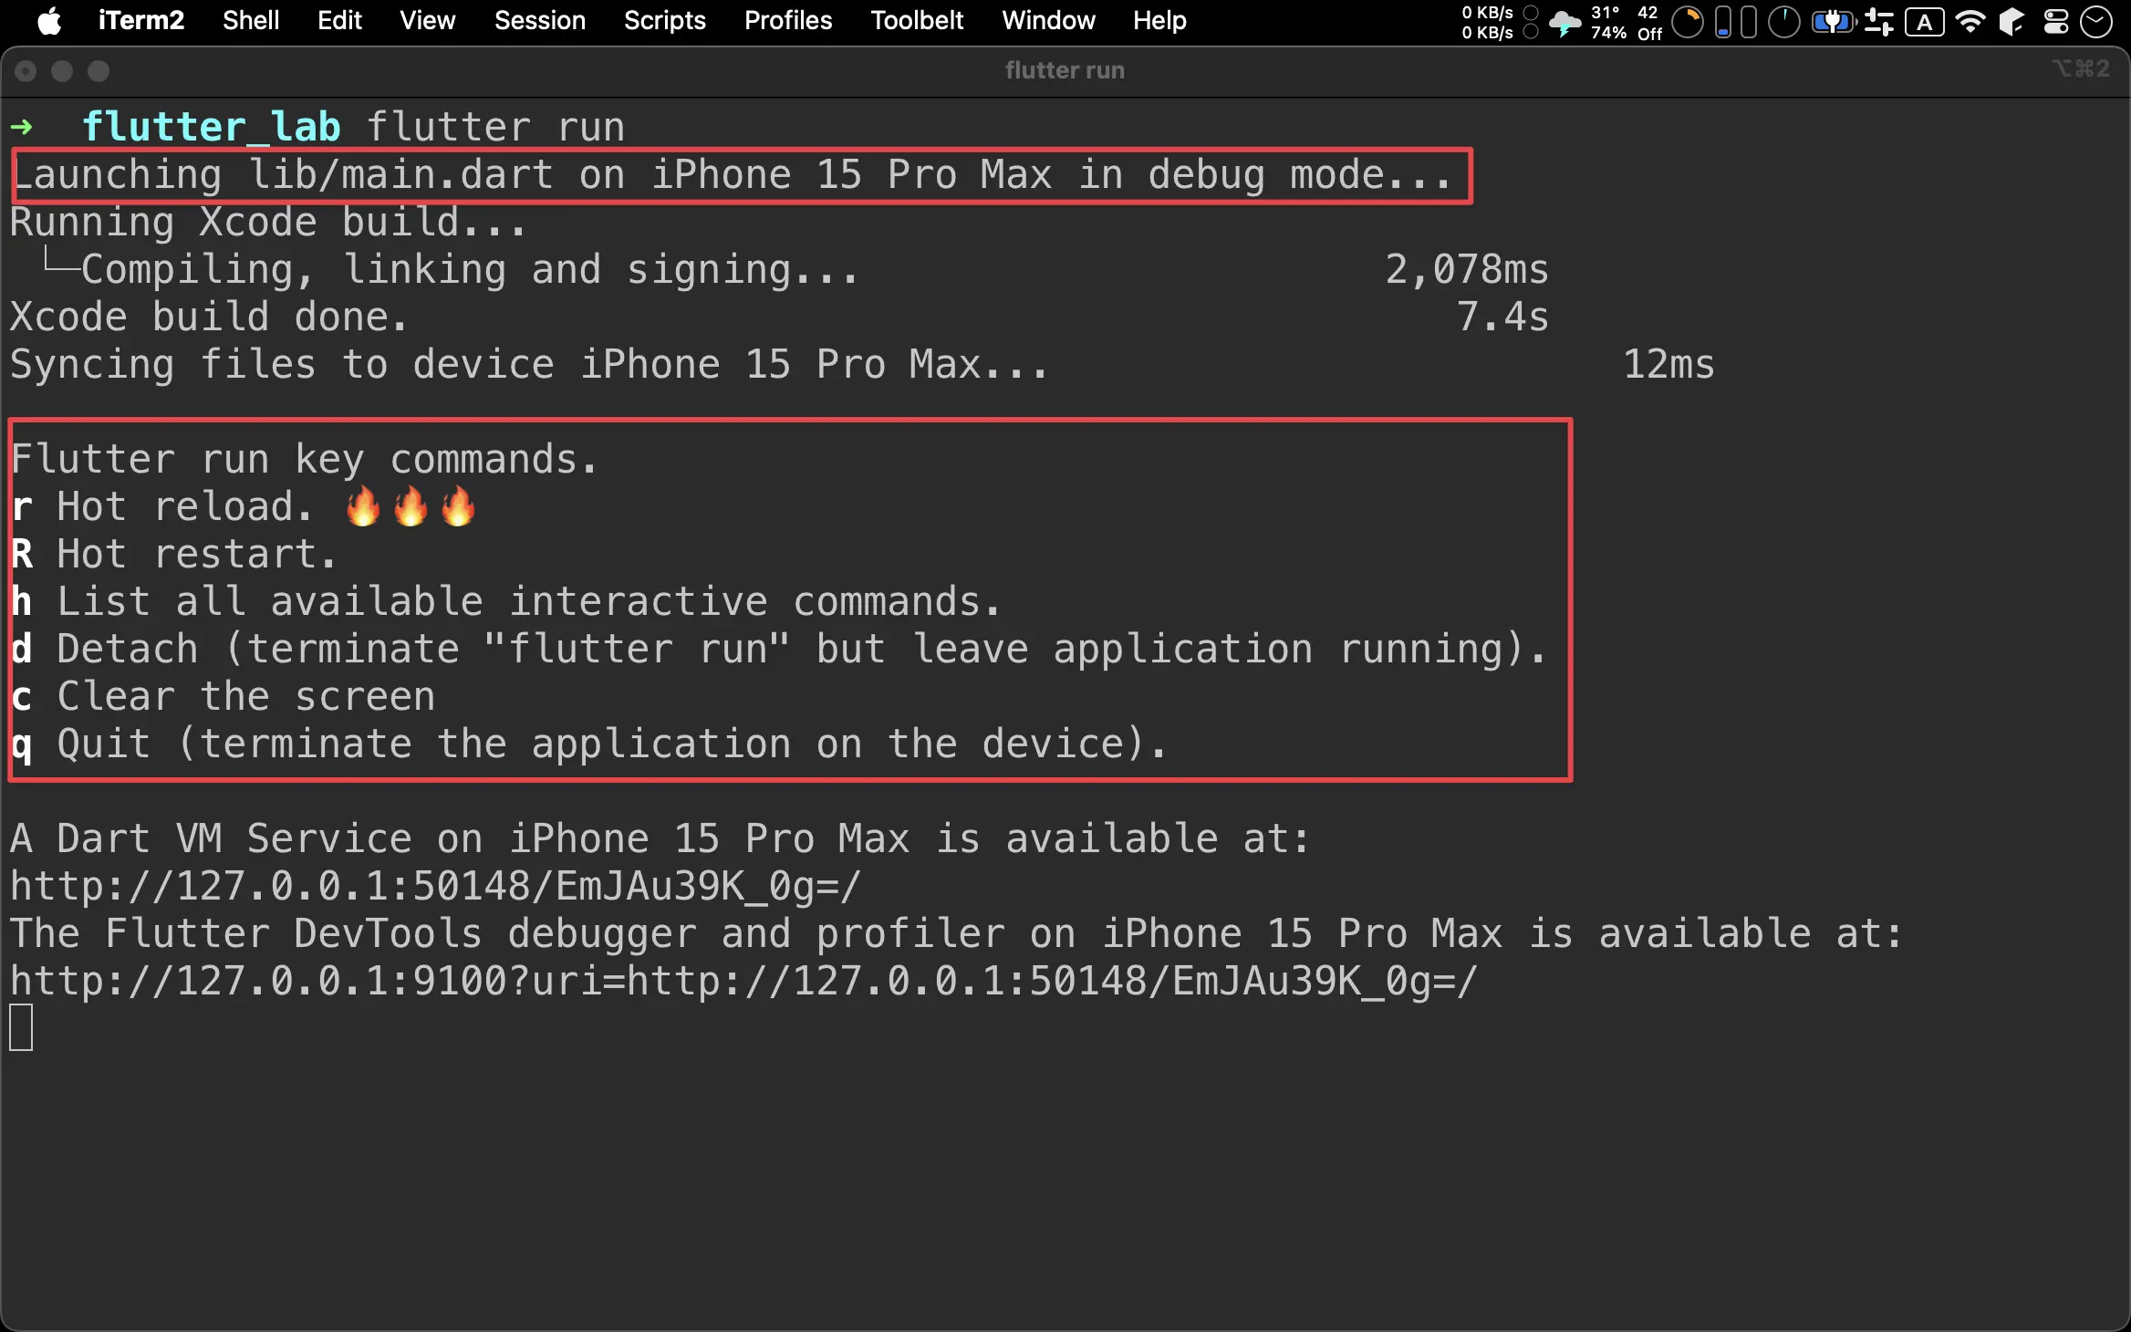The image size is (2131, 1332).
Task: Click the 'flutter run' window title
Action: (1065, 70)
